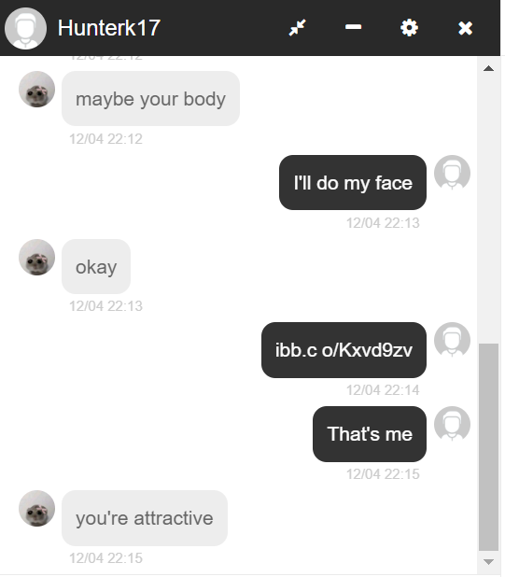Image resolution: width=505 pixels, height=577 pixels.
Task: Open chat settings gear icon
Action: click(x=409, y=28)
